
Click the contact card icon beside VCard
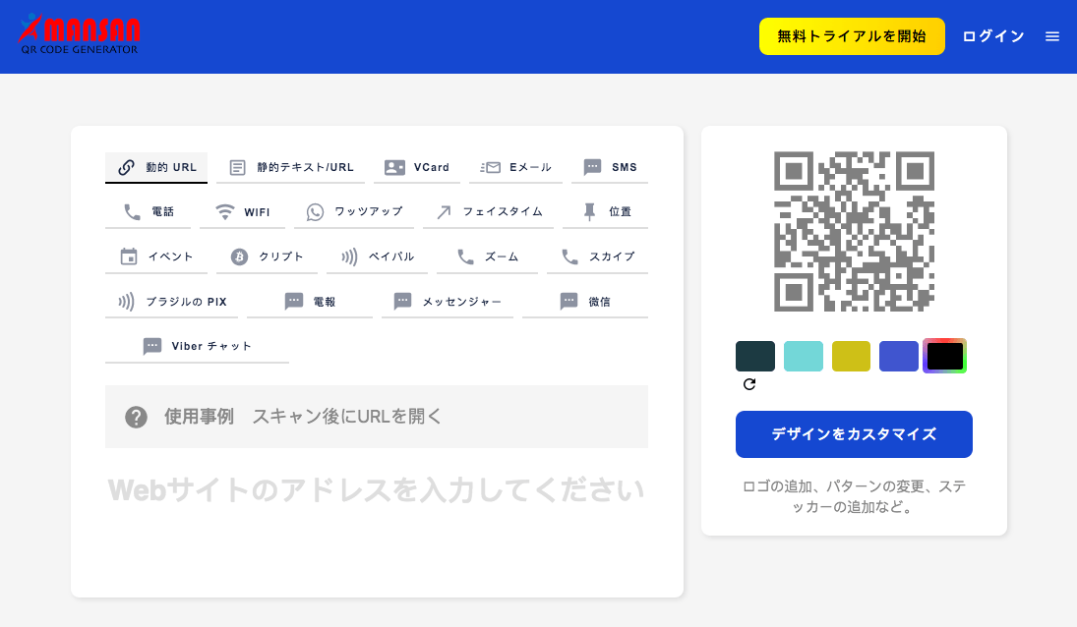coord(394,167)
